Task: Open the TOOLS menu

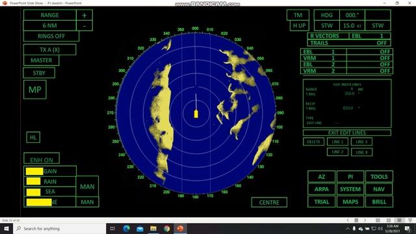Action: [x=379, y=177]
